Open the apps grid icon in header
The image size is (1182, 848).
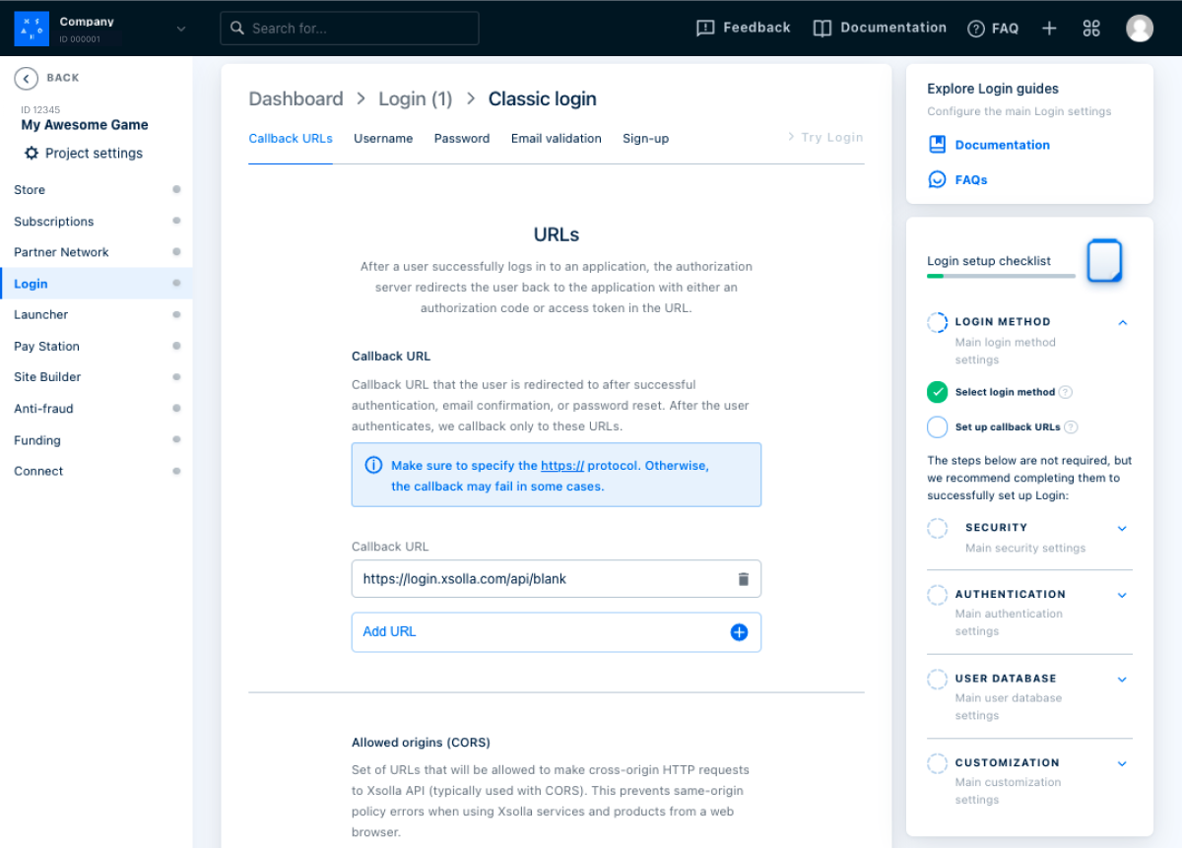(x=1090, y=29)
